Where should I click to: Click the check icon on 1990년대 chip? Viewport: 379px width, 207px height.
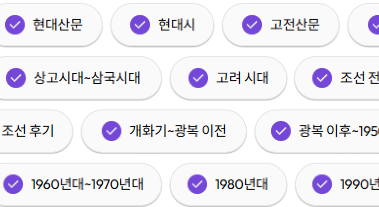coord(323,184)
